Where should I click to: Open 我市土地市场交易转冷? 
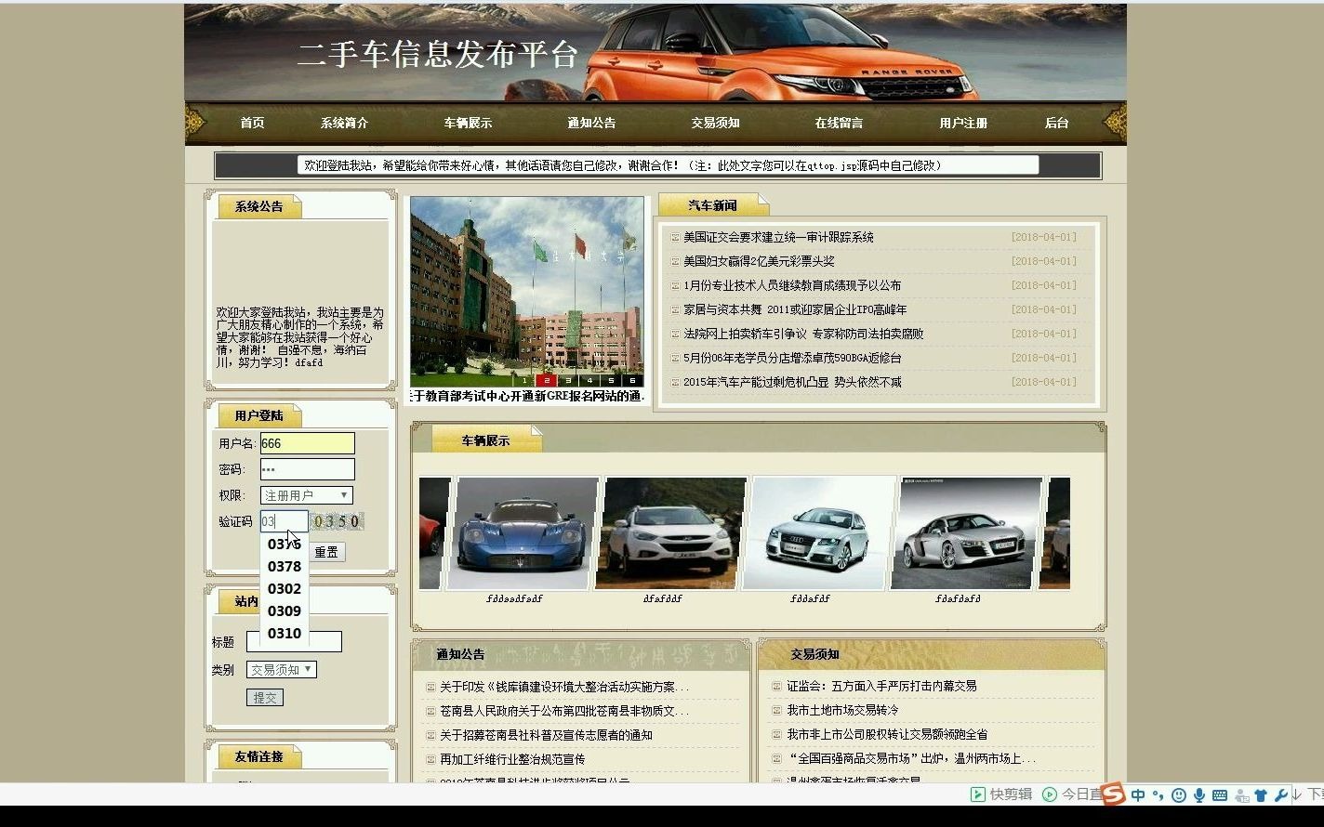tap(842, 711)
